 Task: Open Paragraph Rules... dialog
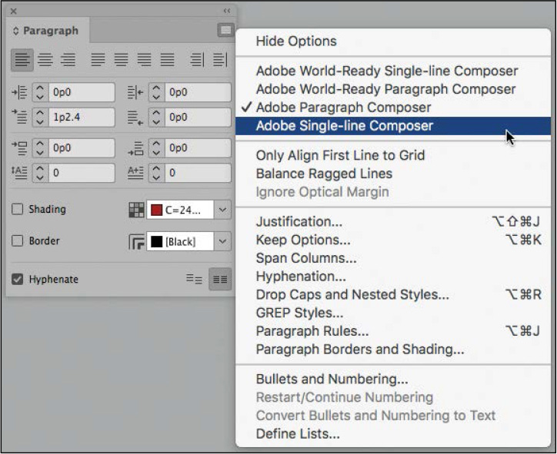tap(393, 331)
